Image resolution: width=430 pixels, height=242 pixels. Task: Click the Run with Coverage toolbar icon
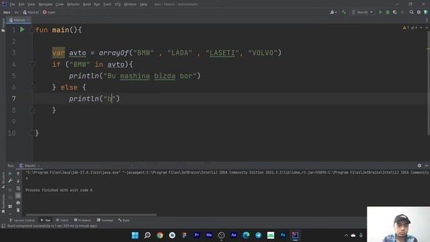pyautogui.click(x=395, y=12)
